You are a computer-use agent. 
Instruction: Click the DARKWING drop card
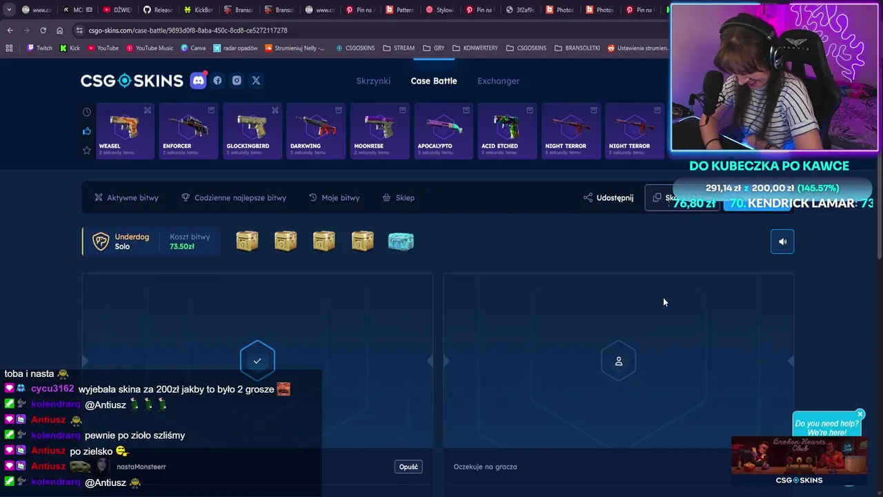pyautogui.click(x=316, y=130)
